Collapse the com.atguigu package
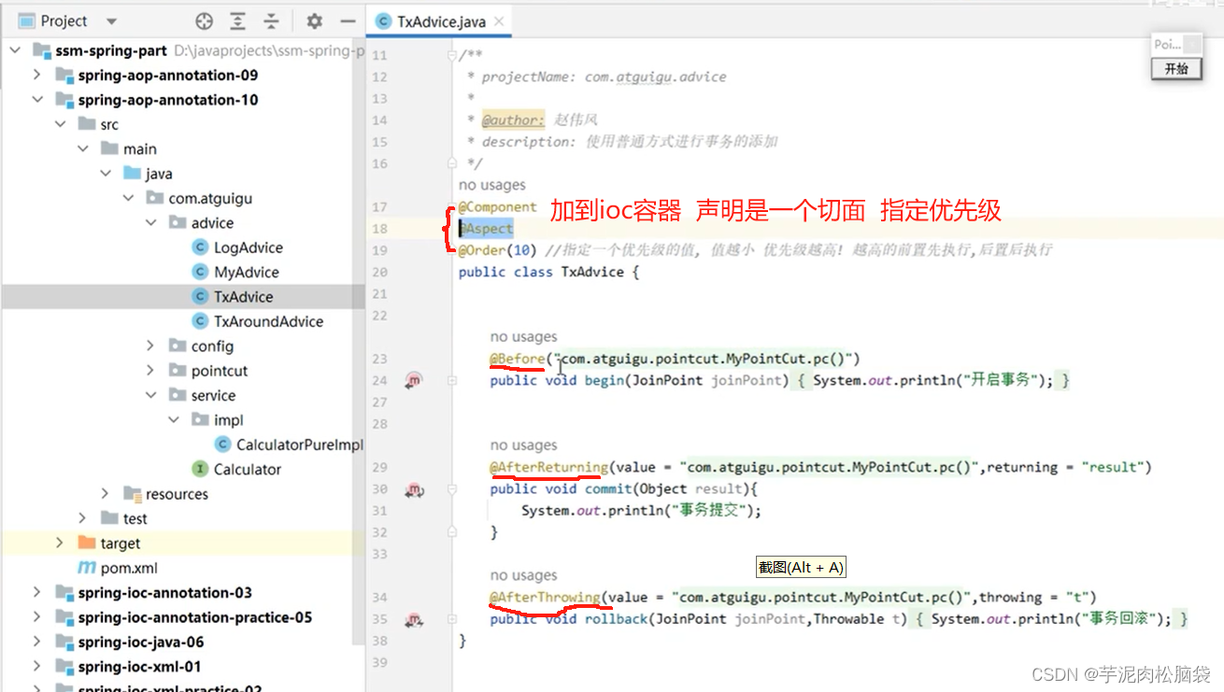 coord(128,198)
